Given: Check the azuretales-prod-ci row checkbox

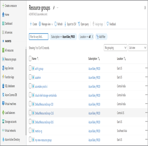Looking at the screenshot, I should (30, 86).
